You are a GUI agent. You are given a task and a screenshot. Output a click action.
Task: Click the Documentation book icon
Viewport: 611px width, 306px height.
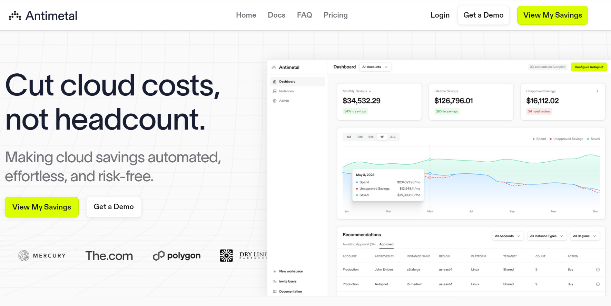(275, 292)
